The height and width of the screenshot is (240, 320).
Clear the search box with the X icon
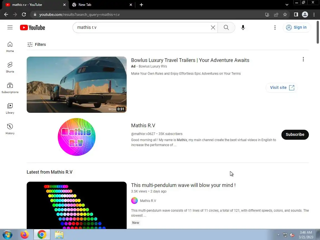(x=213, y=27)
